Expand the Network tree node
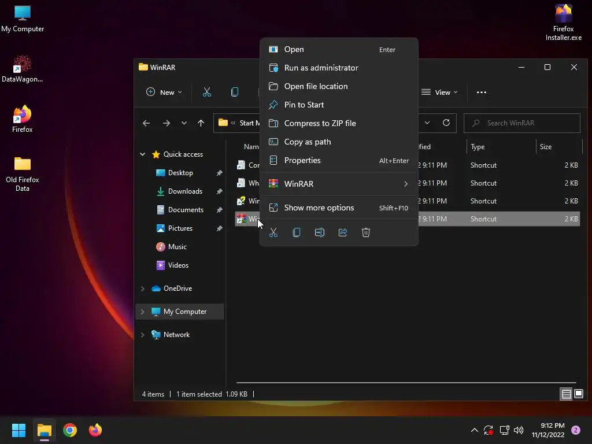Viewport: 592px width, 444px height. point(143,335)
